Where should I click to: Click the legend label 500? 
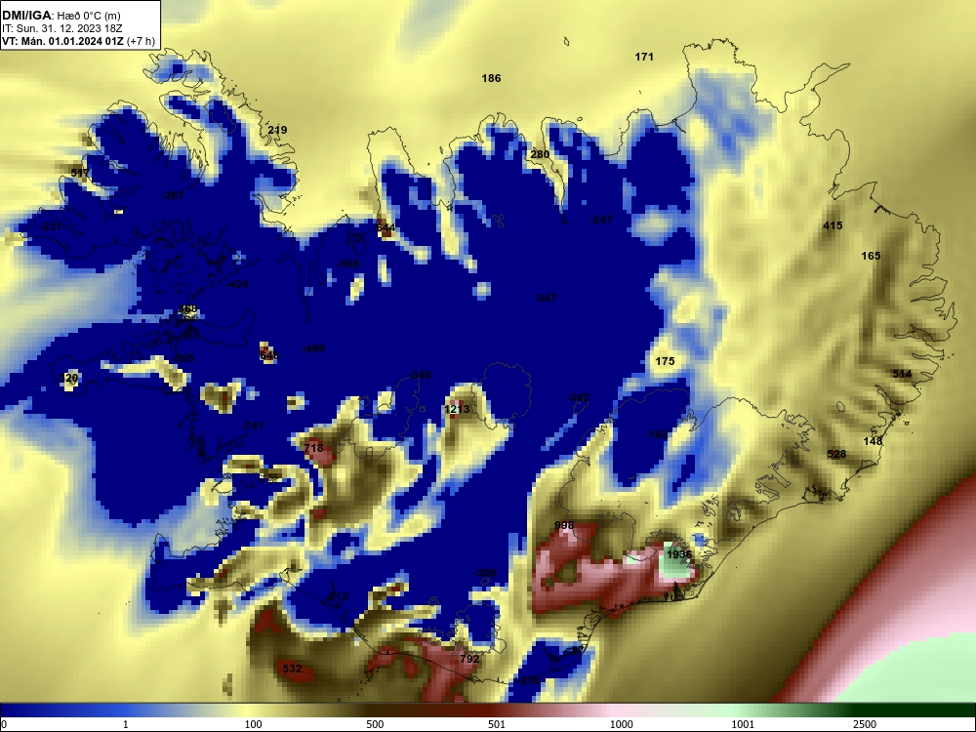pos(375,724)
